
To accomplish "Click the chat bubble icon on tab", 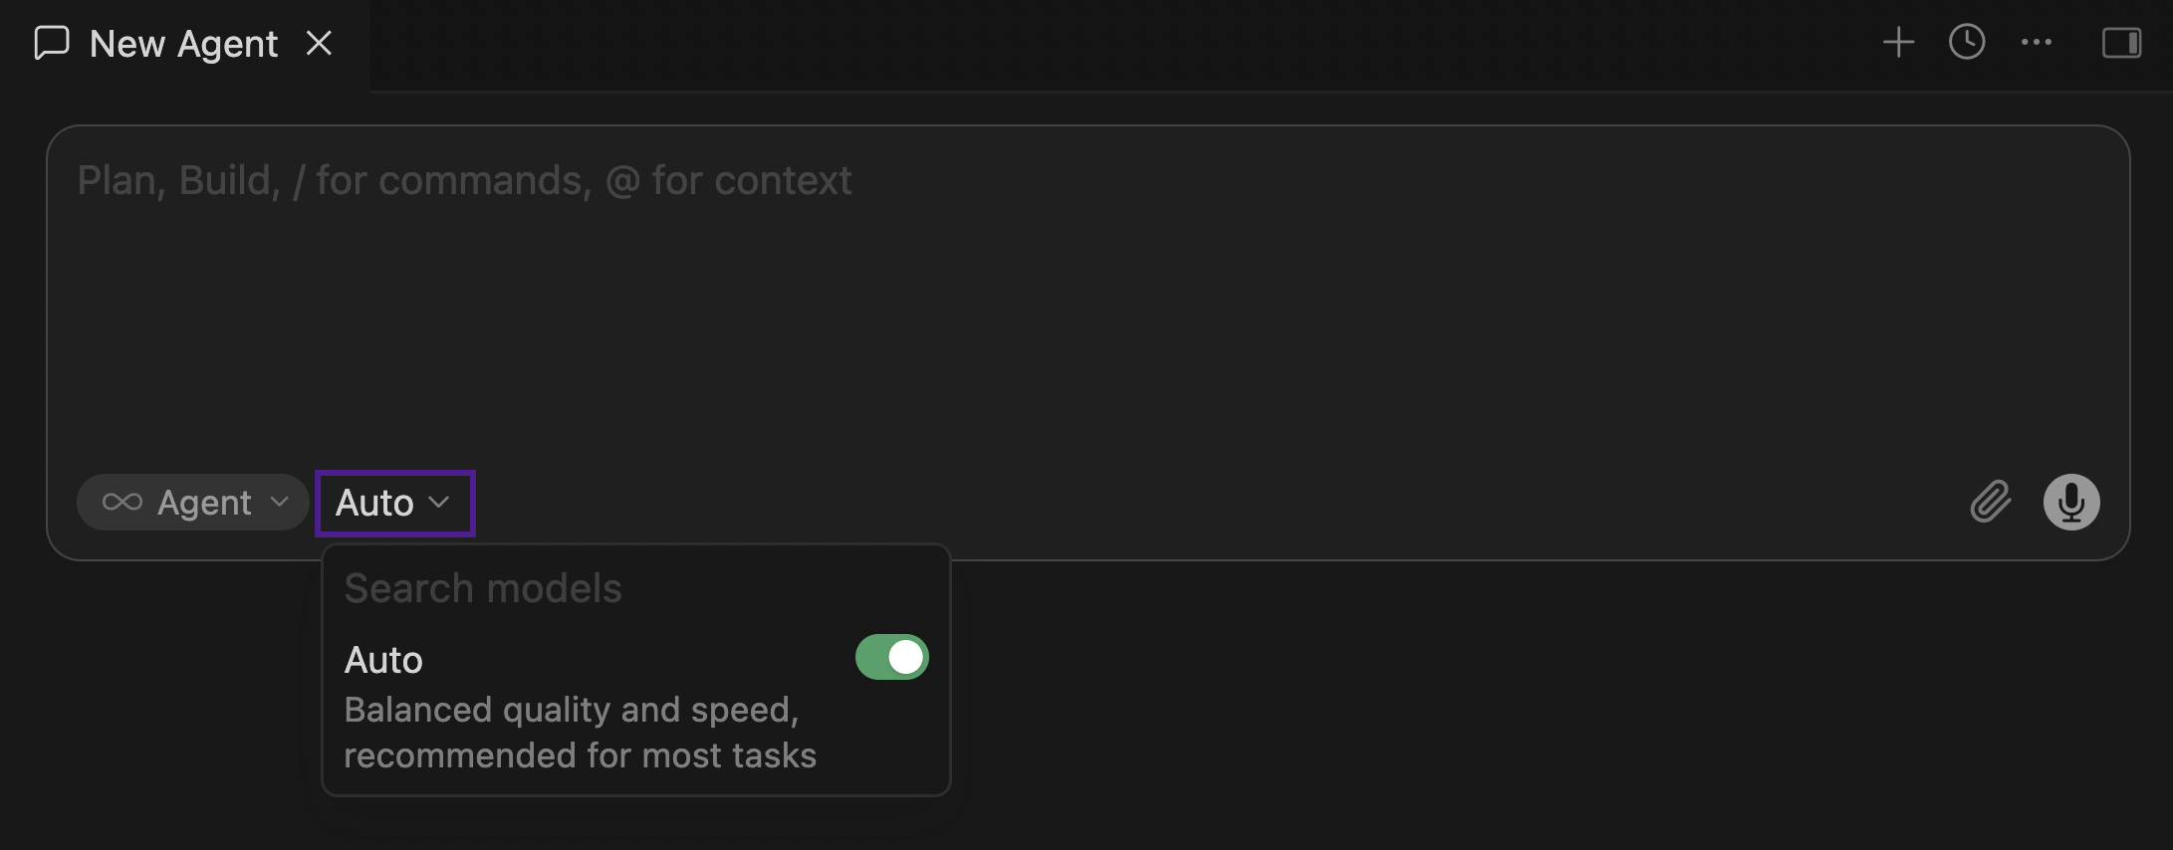I will [52, 43].
